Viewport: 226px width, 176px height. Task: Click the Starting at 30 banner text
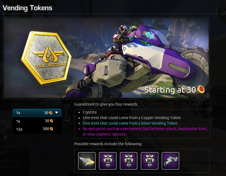pyautogui.click(x=170, y=90)
